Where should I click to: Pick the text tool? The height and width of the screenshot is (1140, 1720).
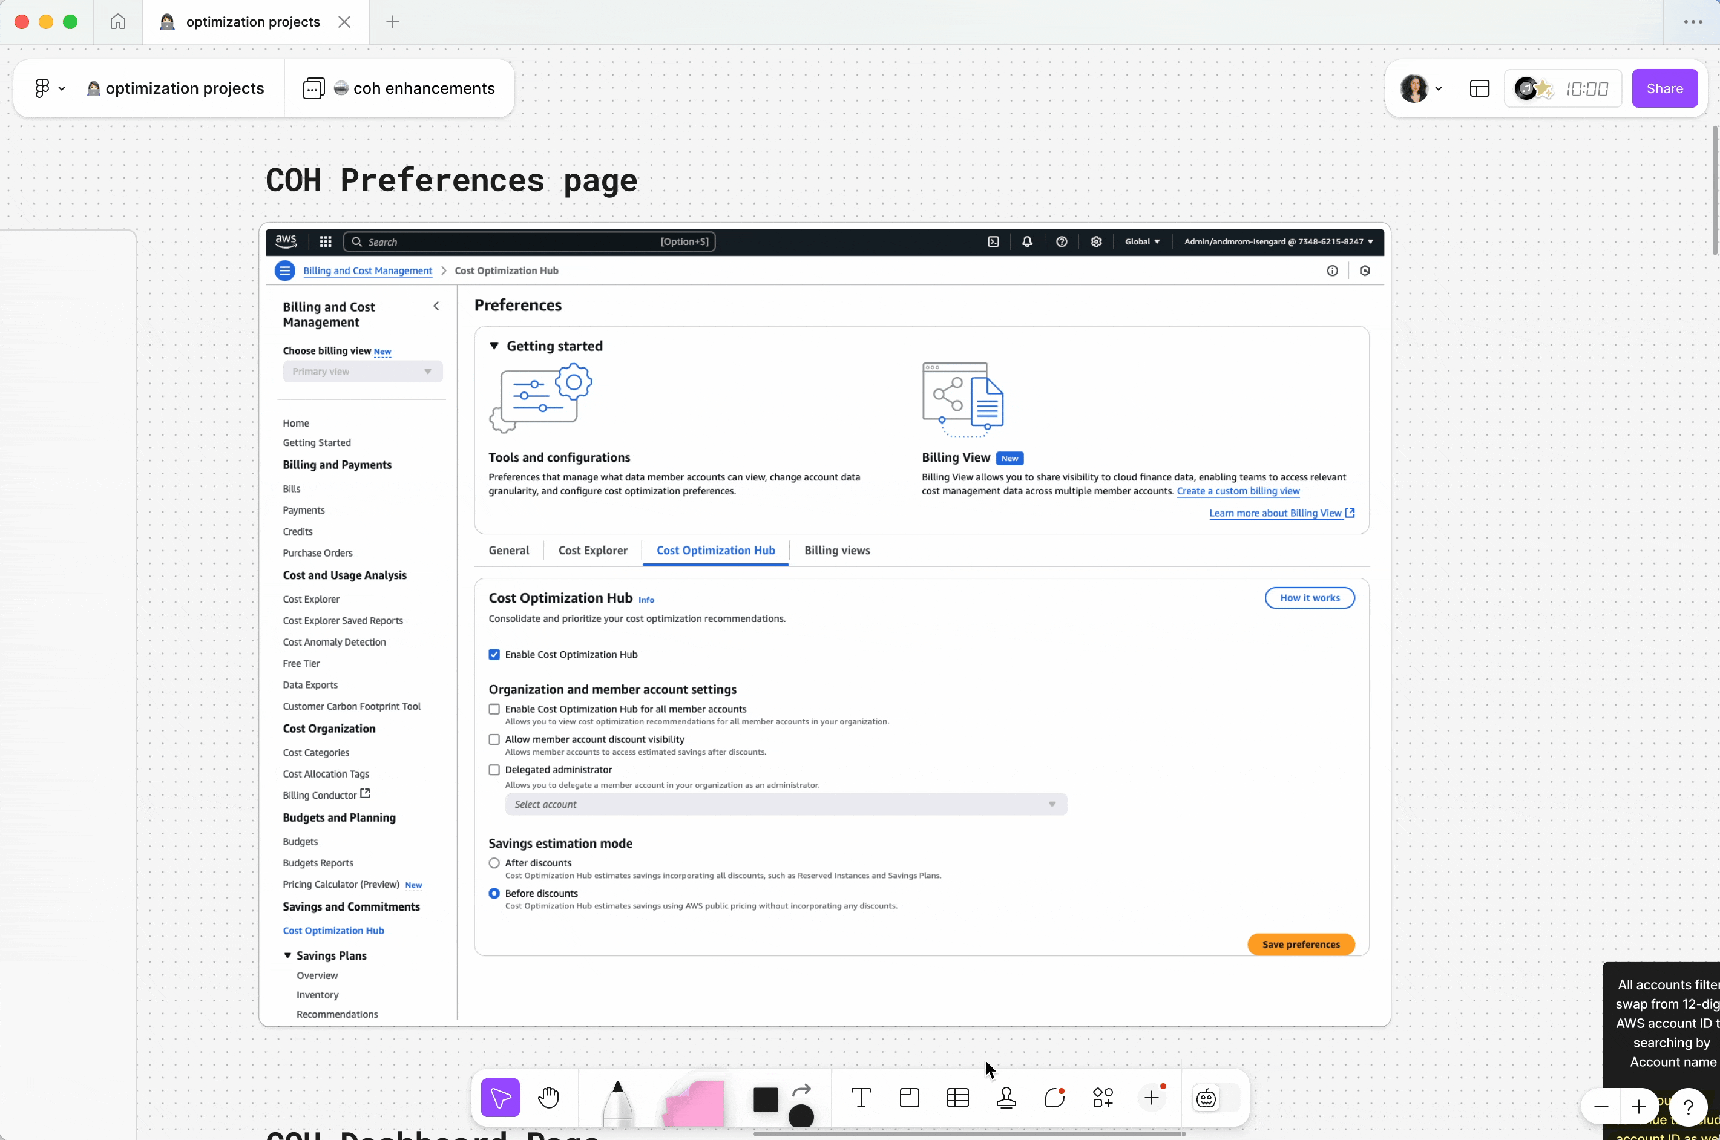click(861, 1097)
